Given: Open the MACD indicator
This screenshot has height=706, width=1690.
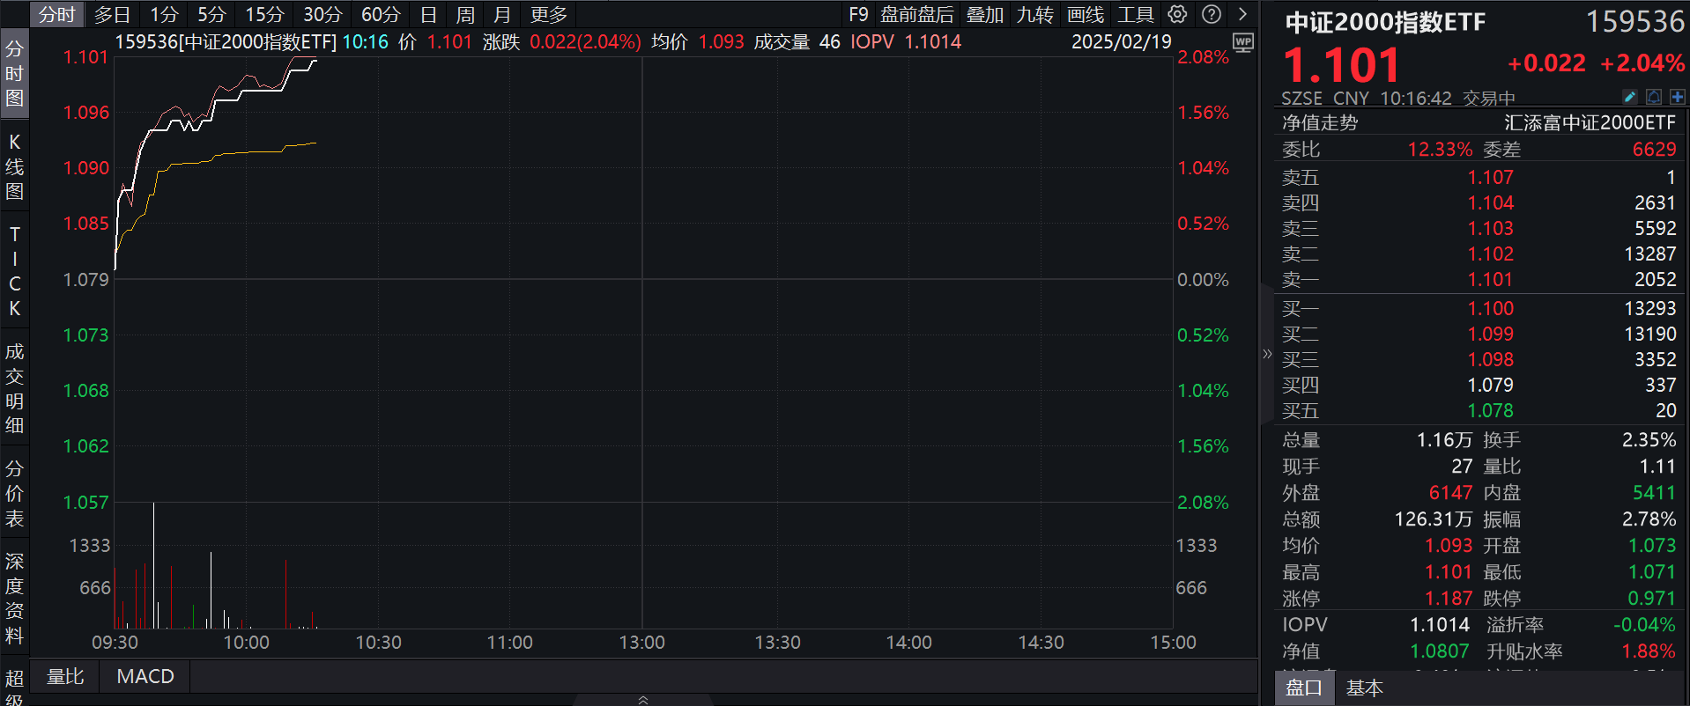Looking at the screenshot, I should (x=145, y=676).
